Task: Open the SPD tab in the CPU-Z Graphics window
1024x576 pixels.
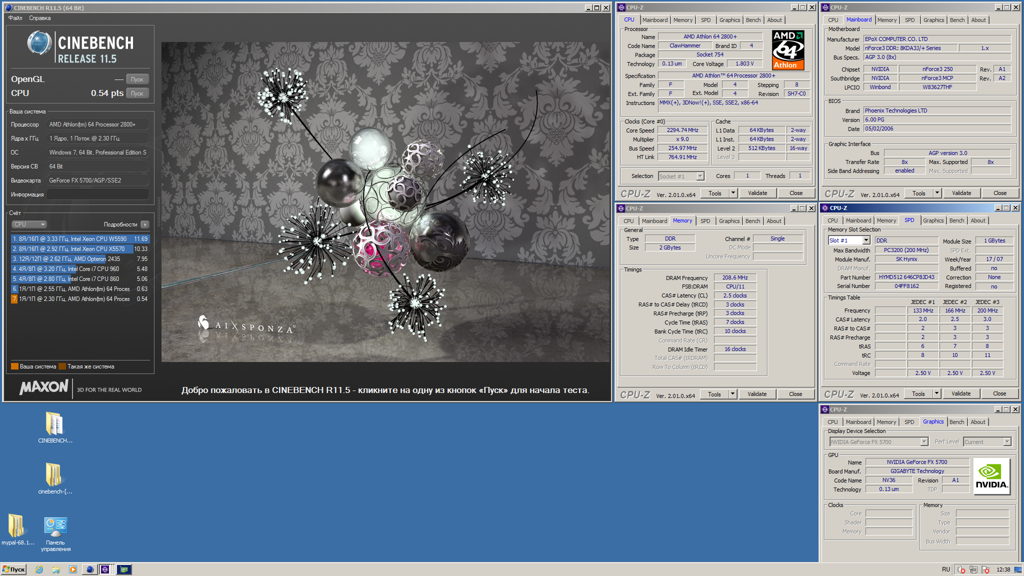Action: coord(909,422)
